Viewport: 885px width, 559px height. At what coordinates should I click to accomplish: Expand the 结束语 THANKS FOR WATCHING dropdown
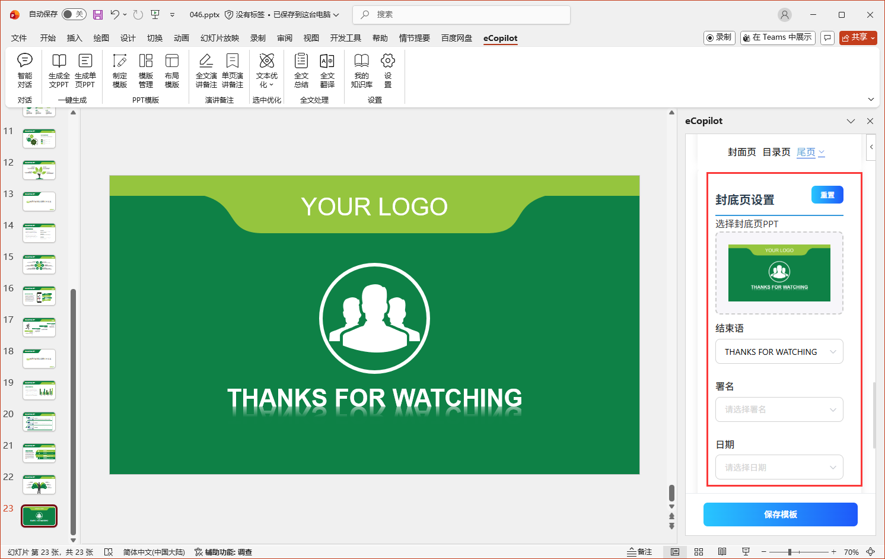tap(779, 352)
